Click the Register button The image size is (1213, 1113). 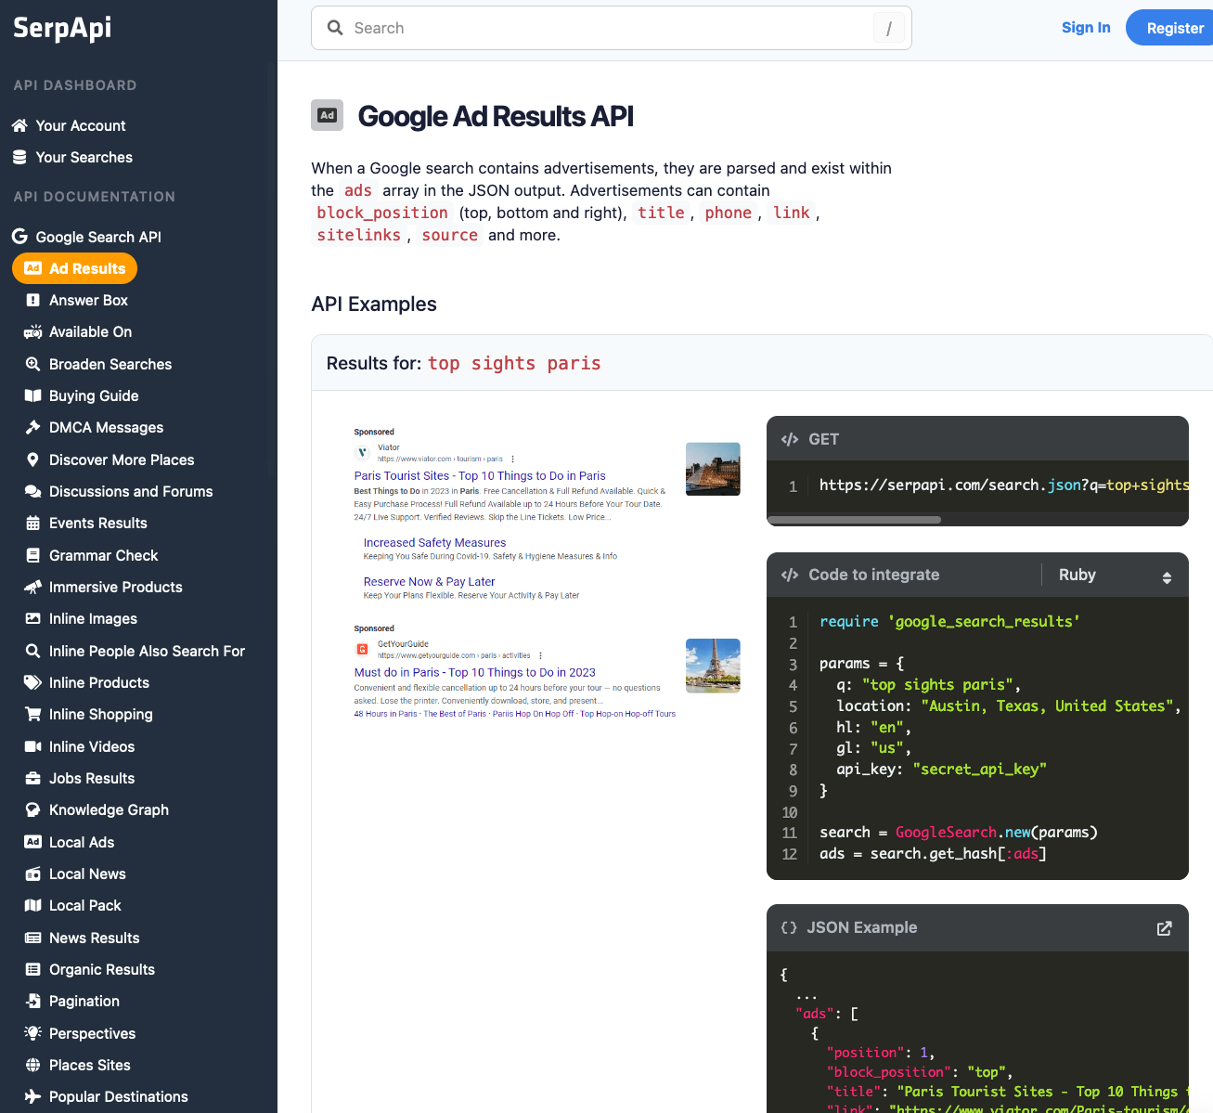coord(1171,28)
